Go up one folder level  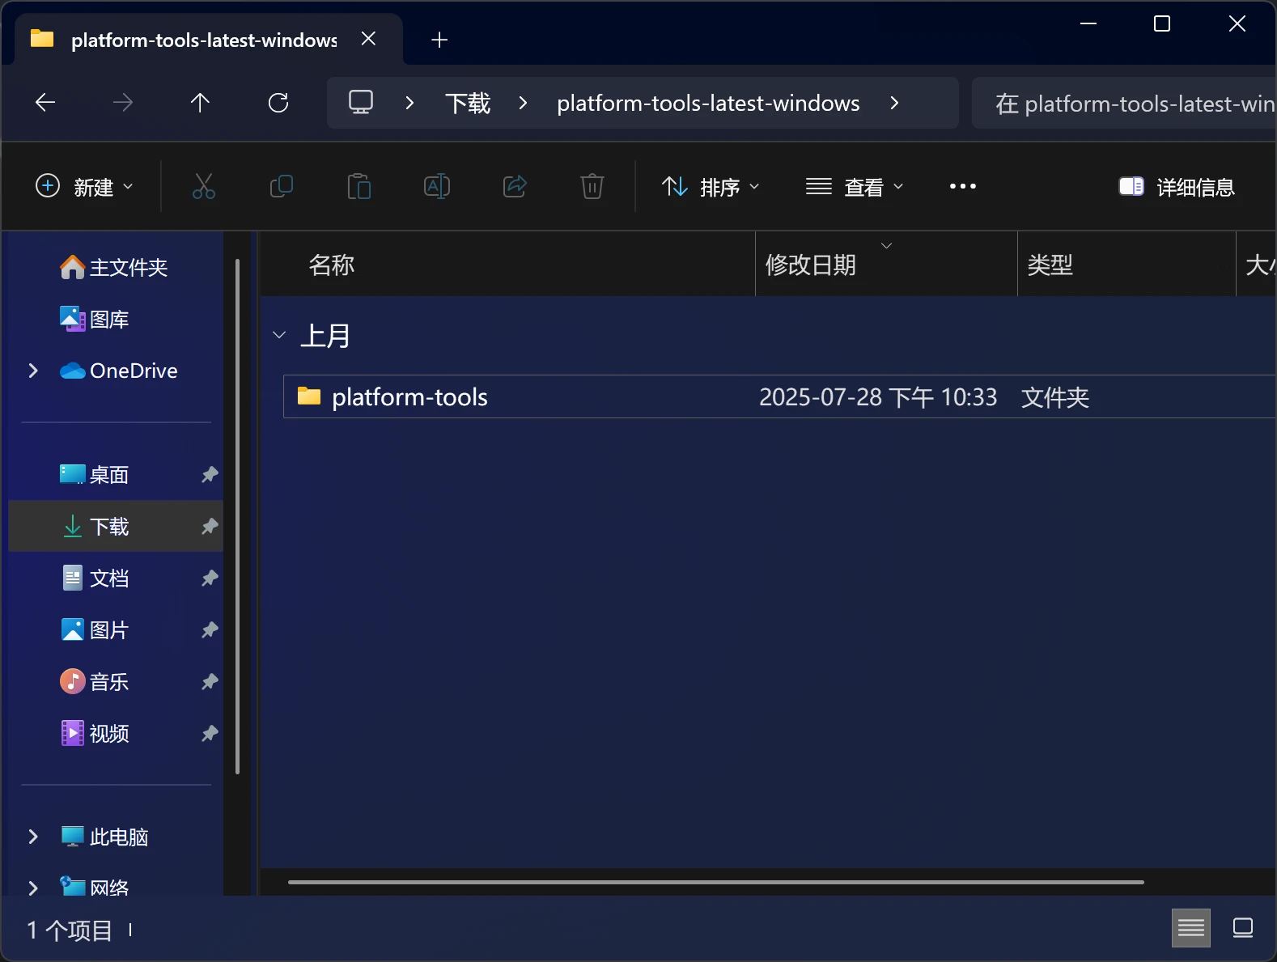[x=200, y=102]
